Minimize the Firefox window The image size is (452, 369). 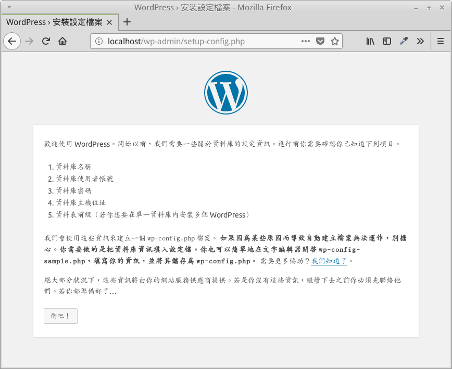416,8
